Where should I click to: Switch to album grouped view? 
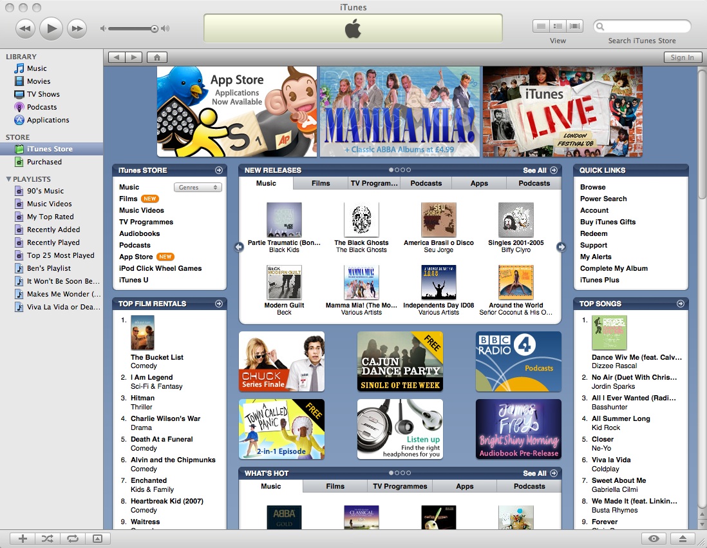[x=558, y=26]
